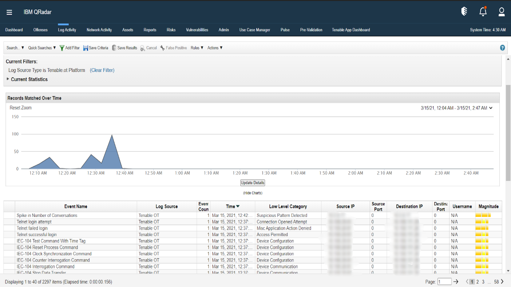Go to next page arrow beside page field
The width and height of the screenshot is (511, 287).
[x=456, y=282]
